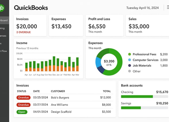Screen dimensions: 169x122
Task: Click the Savings account progress bar
Action: 145,108
